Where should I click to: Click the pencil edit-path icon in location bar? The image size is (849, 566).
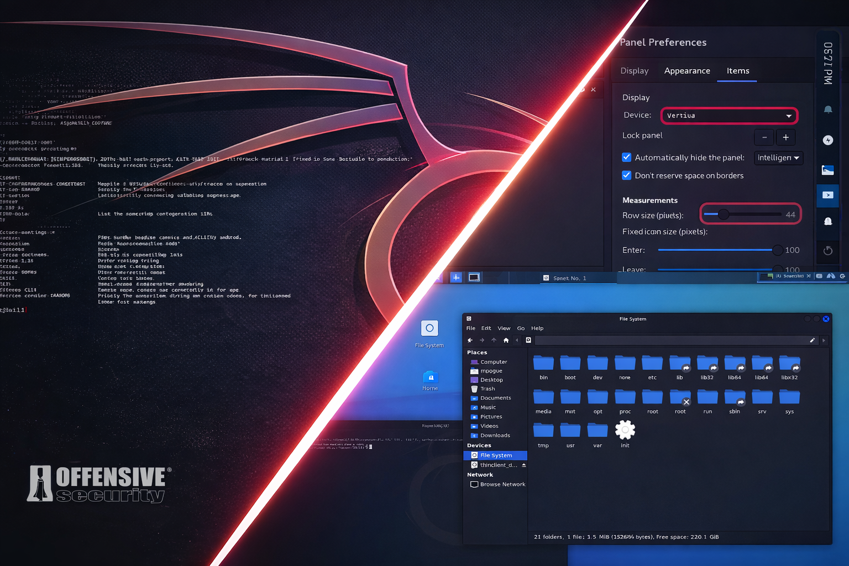[x=812, y=340]
